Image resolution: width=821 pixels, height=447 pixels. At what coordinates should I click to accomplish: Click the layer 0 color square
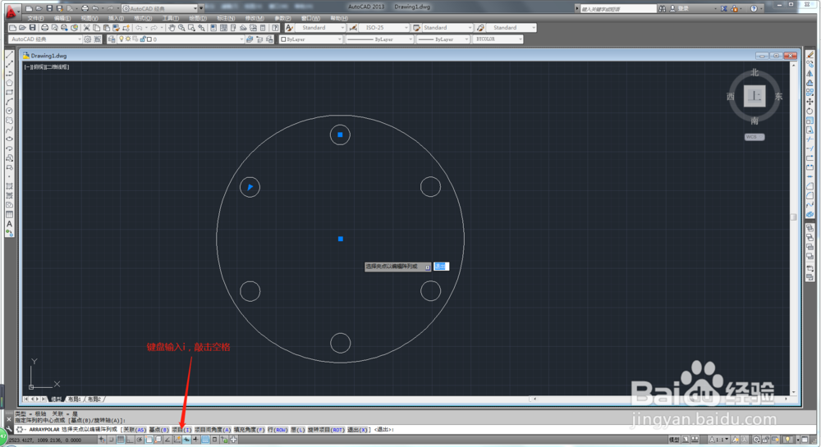(x=149, y=39)
